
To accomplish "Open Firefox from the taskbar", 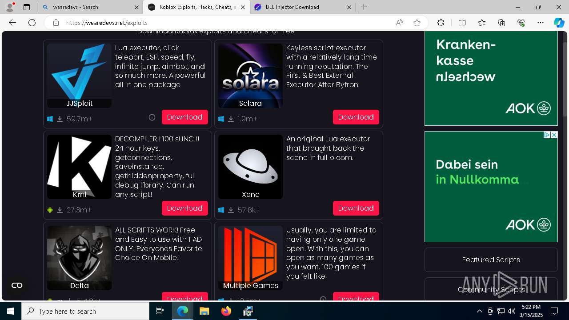I will (x=226, y=311).
